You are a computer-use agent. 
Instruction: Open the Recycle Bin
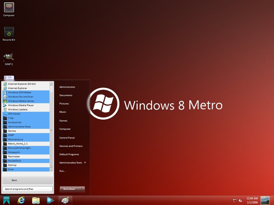(x=9, y=32)
